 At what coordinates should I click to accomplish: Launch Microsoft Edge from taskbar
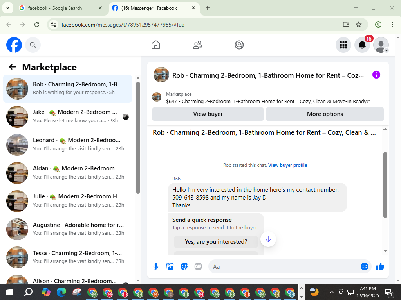coord(61,292)
